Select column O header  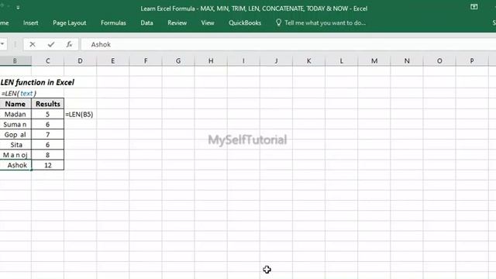pos(439,60)
